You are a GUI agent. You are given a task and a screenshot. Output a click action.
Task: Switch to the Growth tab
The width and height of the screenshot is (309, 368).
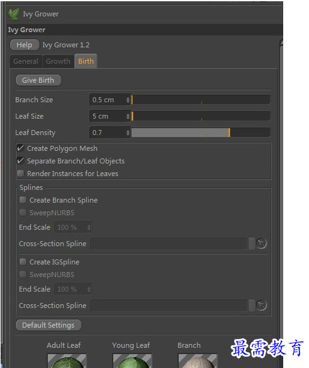tap(58, 61)
